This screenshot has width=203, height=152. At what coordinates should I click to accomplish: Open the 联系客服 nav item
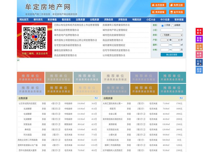pyautogui.click(x=179, y=20)
